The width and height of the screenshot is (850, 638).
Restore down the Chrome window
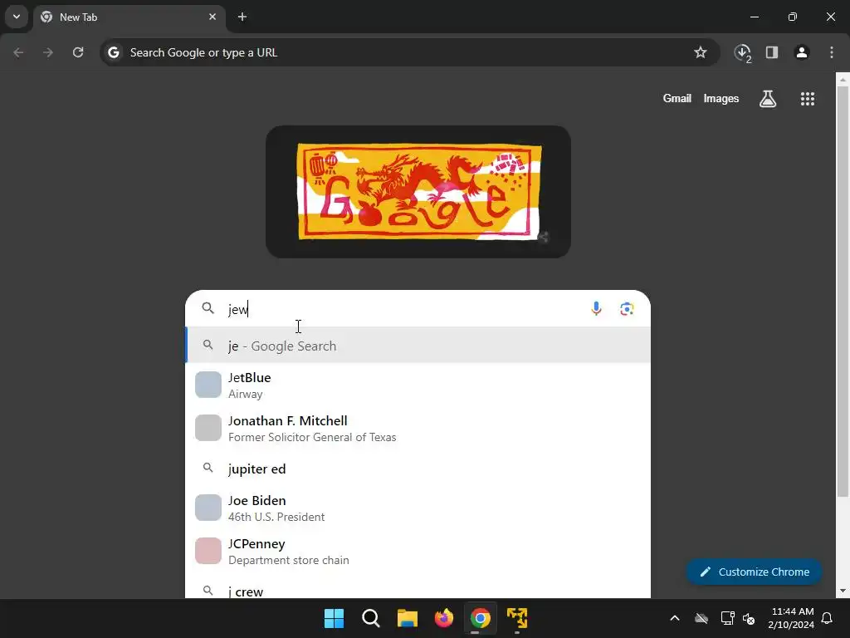[793, 17]
